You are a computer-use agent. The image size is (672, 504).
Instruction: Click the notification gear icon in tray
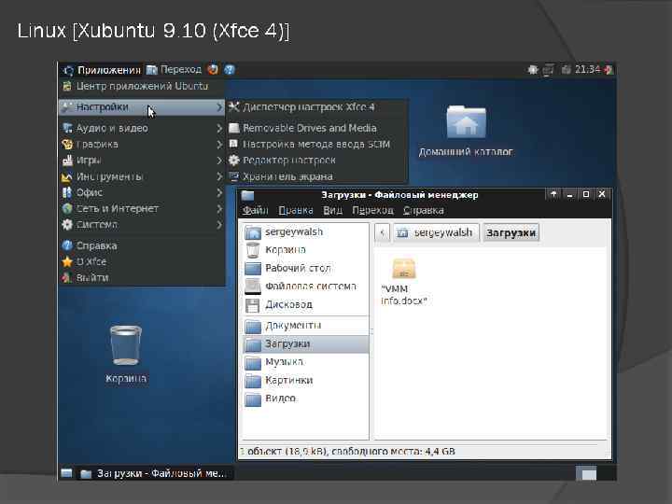(x=533, y=69)
